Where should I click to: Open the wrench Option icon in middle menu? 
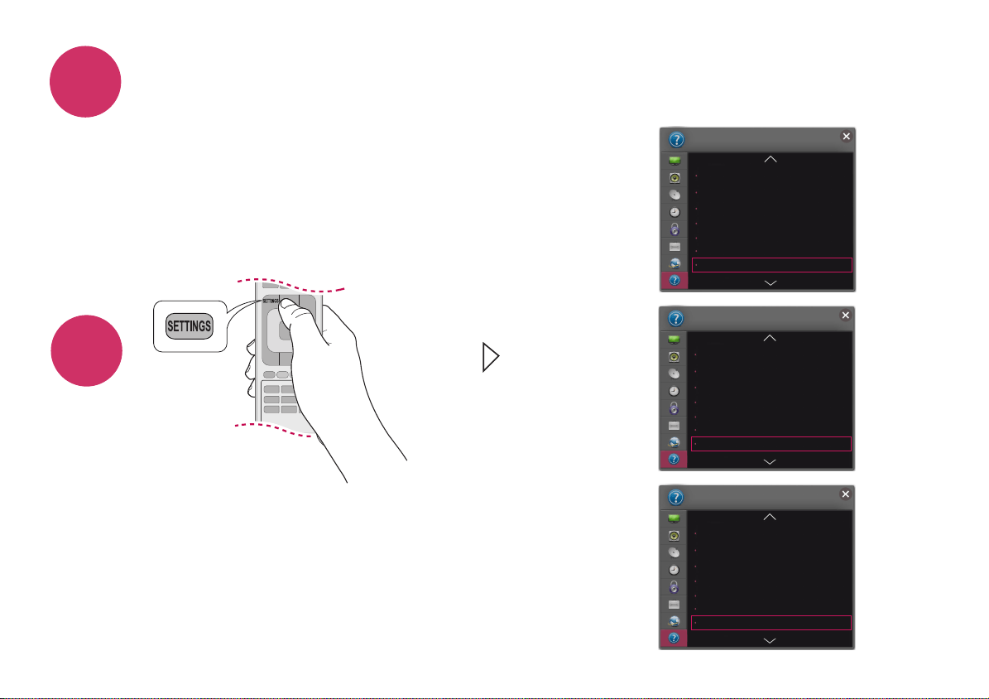[x=674, y=426]
